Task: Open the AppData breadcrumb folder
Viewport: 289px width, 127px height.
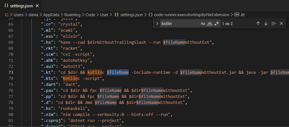Action: [51, 15]
